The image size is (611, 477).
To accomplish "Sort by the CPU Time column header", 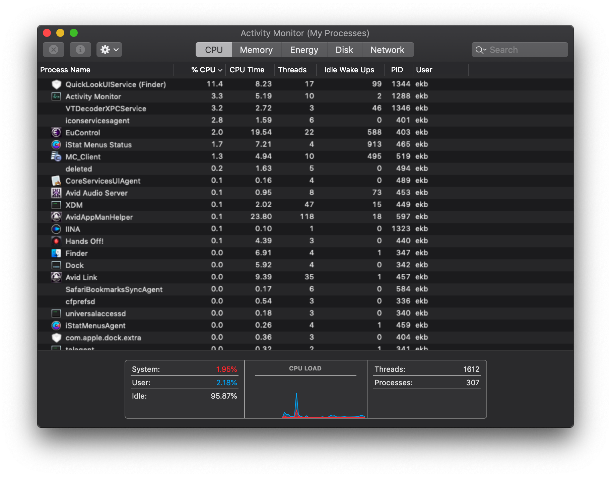I will (x=247, y=70).
